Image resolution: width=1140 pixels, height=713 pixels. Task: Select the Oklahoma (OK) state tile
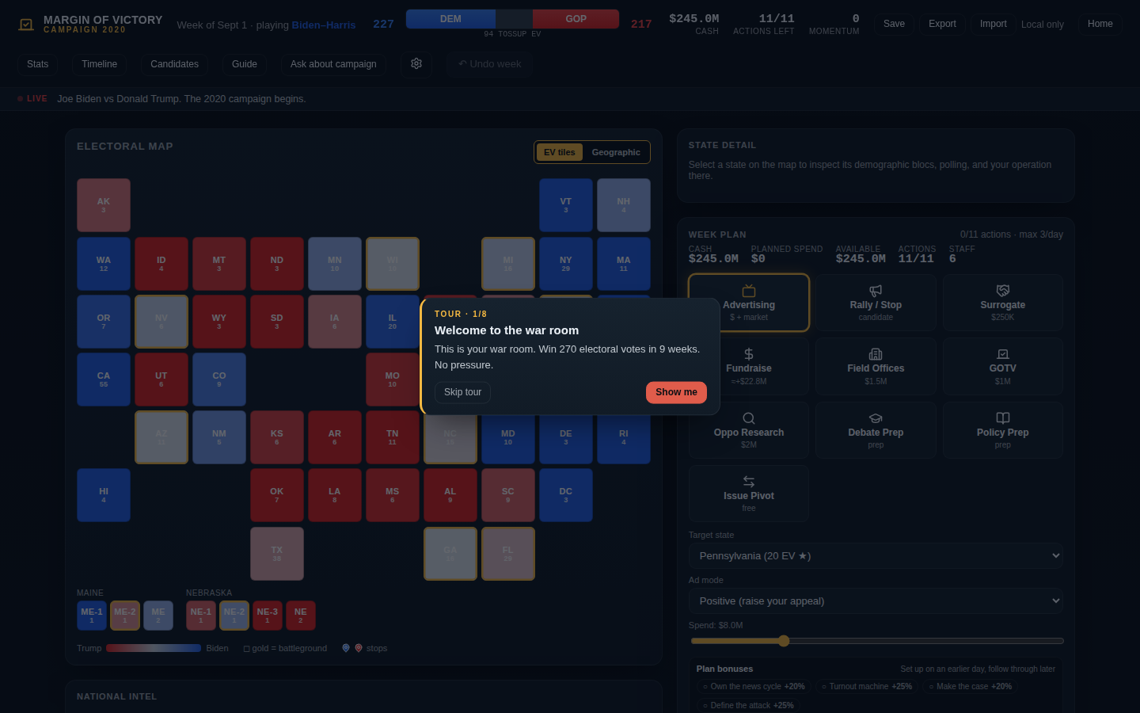click(277, 495)
